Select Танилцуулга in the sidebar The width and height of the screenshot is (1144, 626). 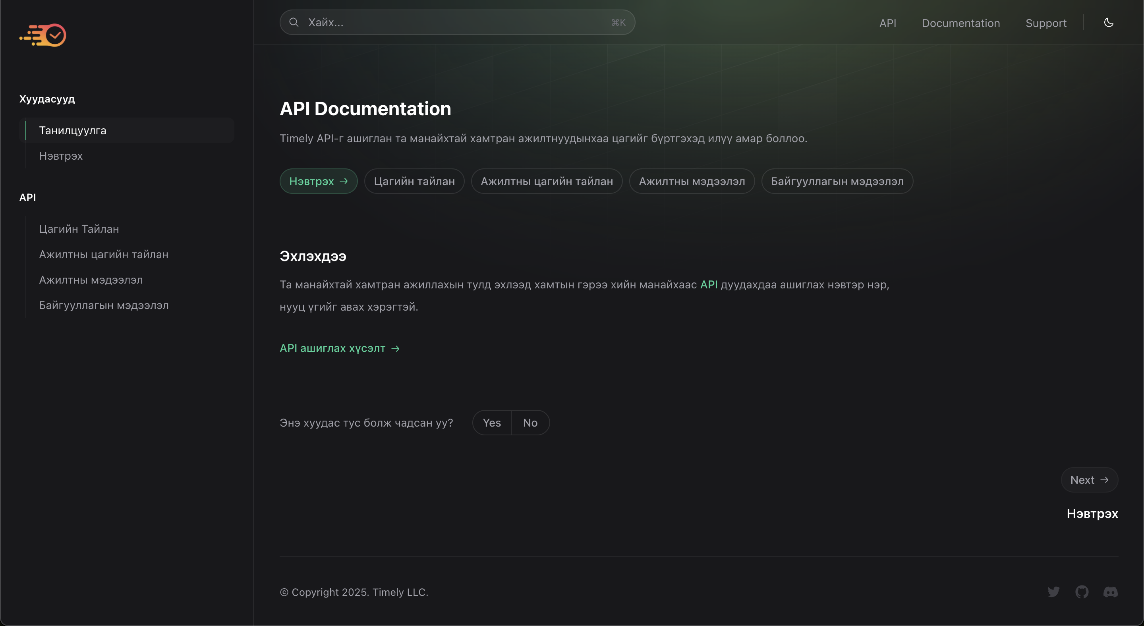127,131
